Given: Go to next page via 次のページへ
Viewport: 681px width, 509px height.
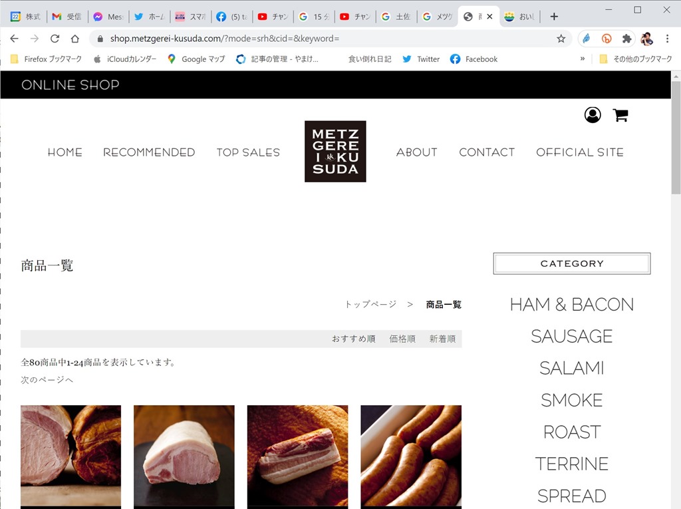Looking at the screenshot, I should pos(47,380).
